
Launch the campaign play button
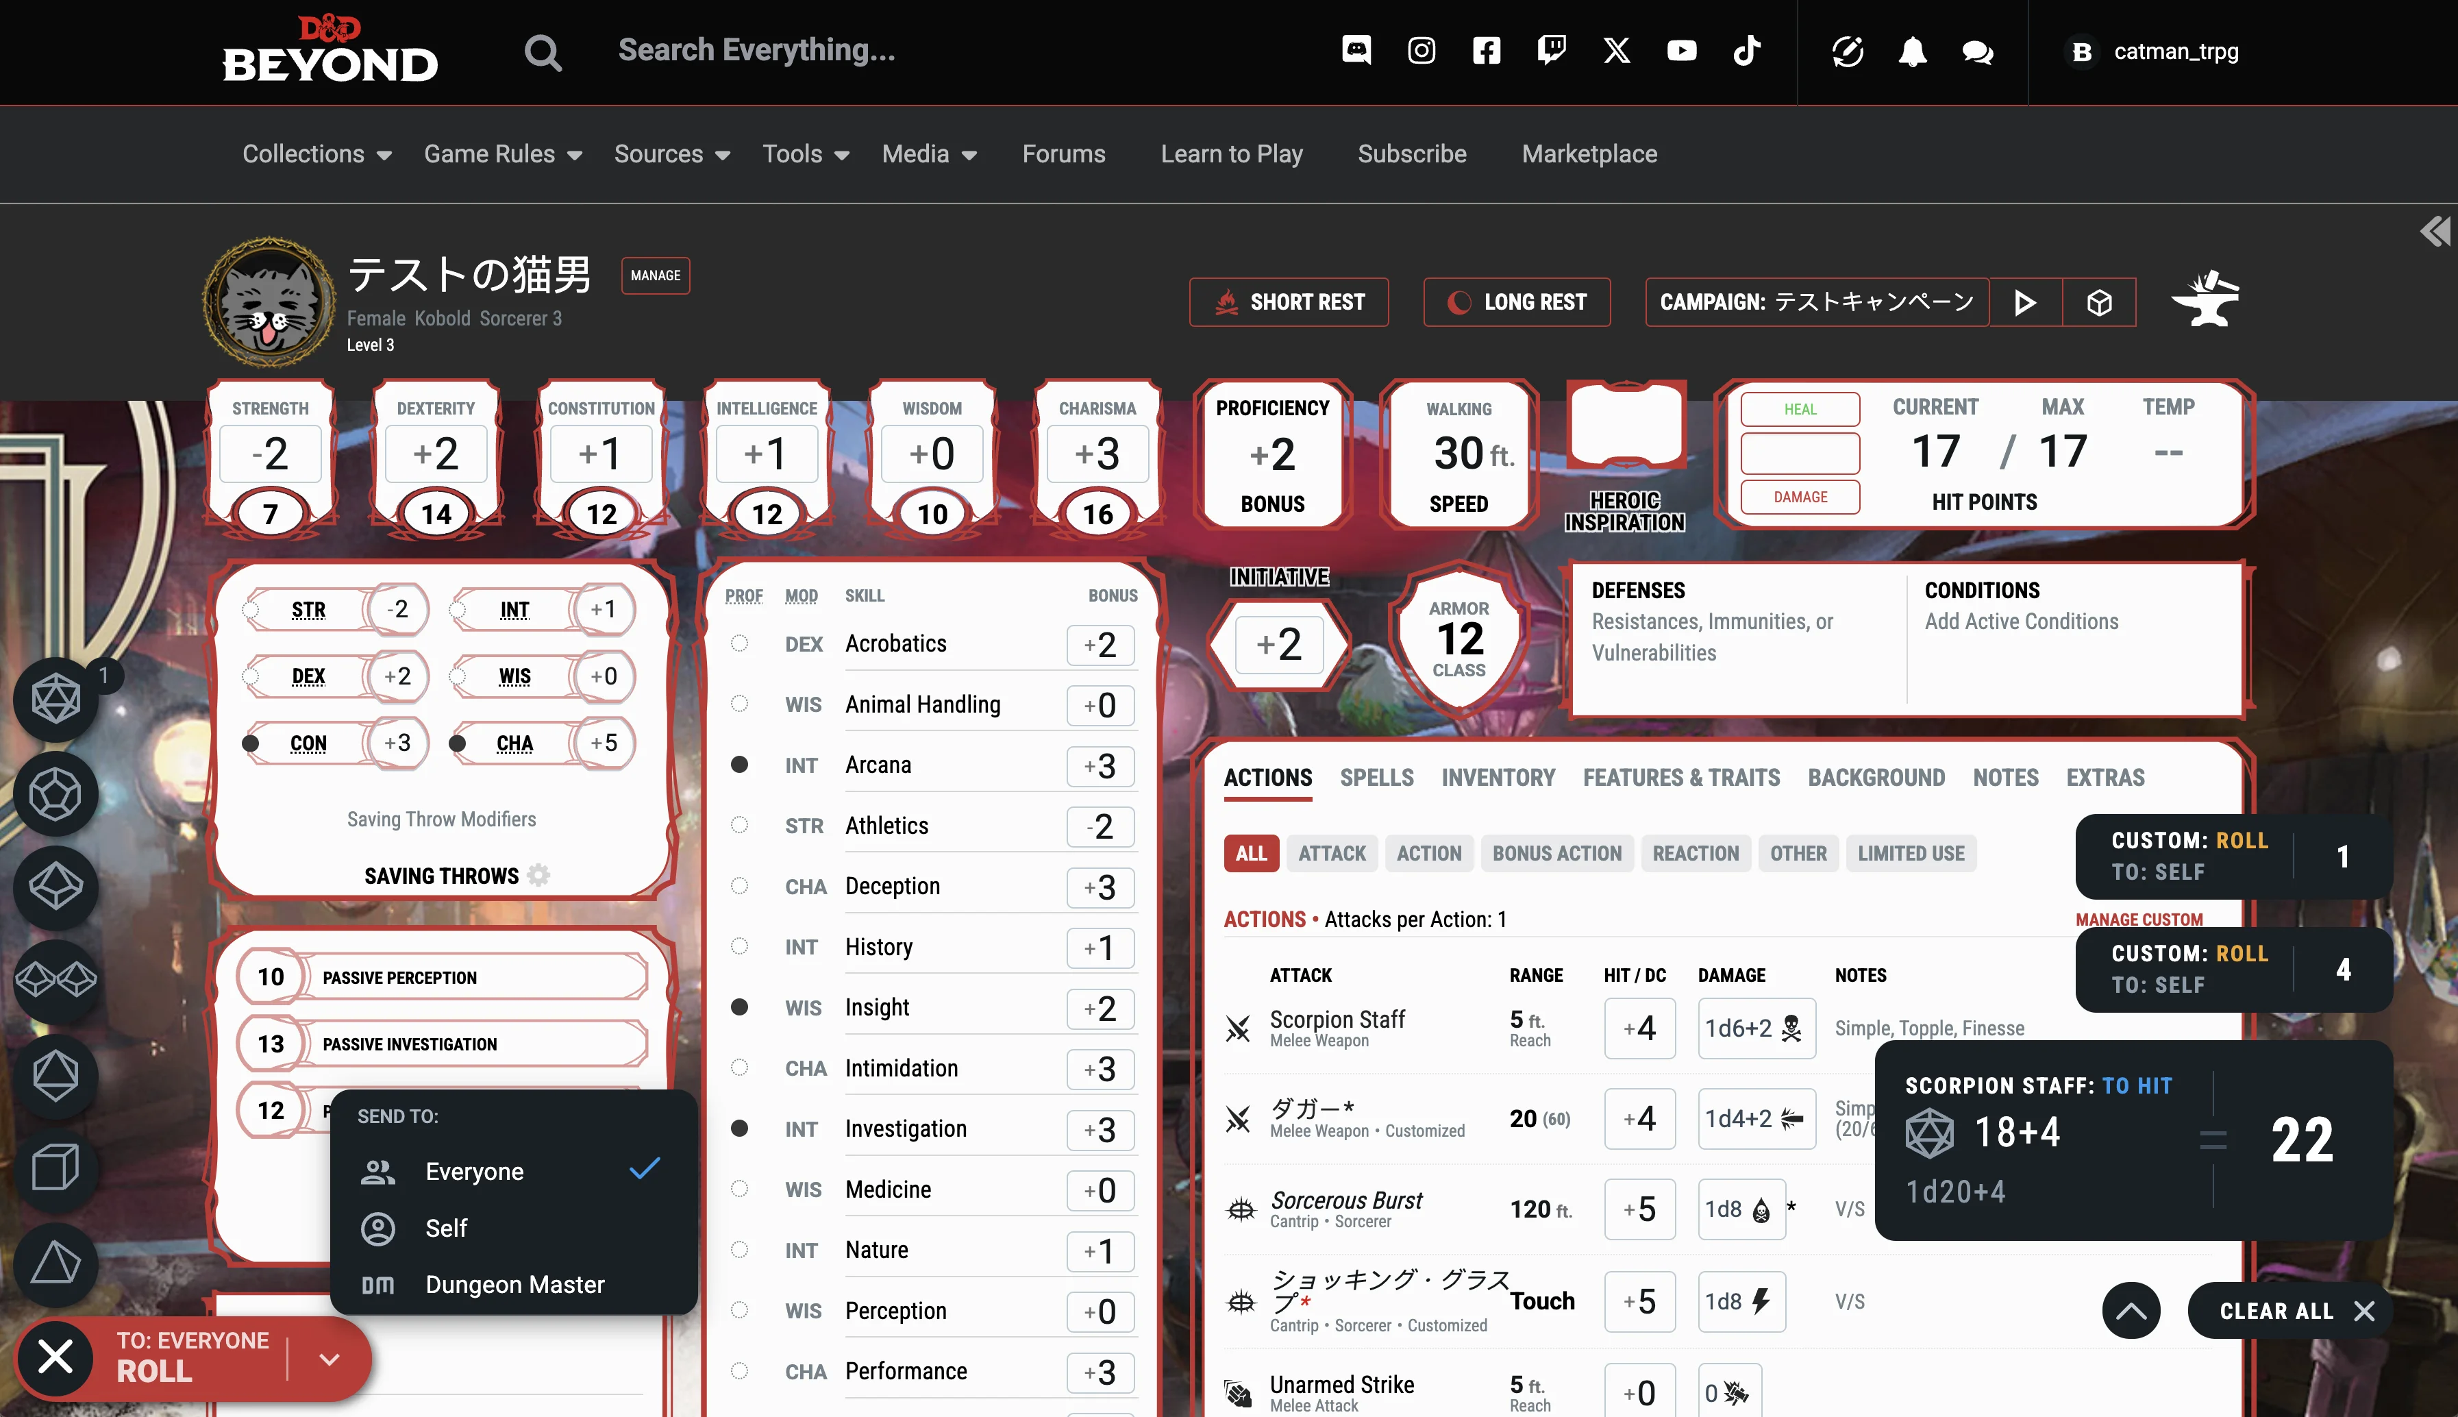click(x=2025, y=303)
